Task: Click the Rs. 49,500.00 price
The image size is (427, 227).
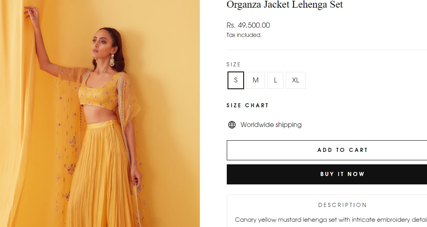Action: (248, 25)
